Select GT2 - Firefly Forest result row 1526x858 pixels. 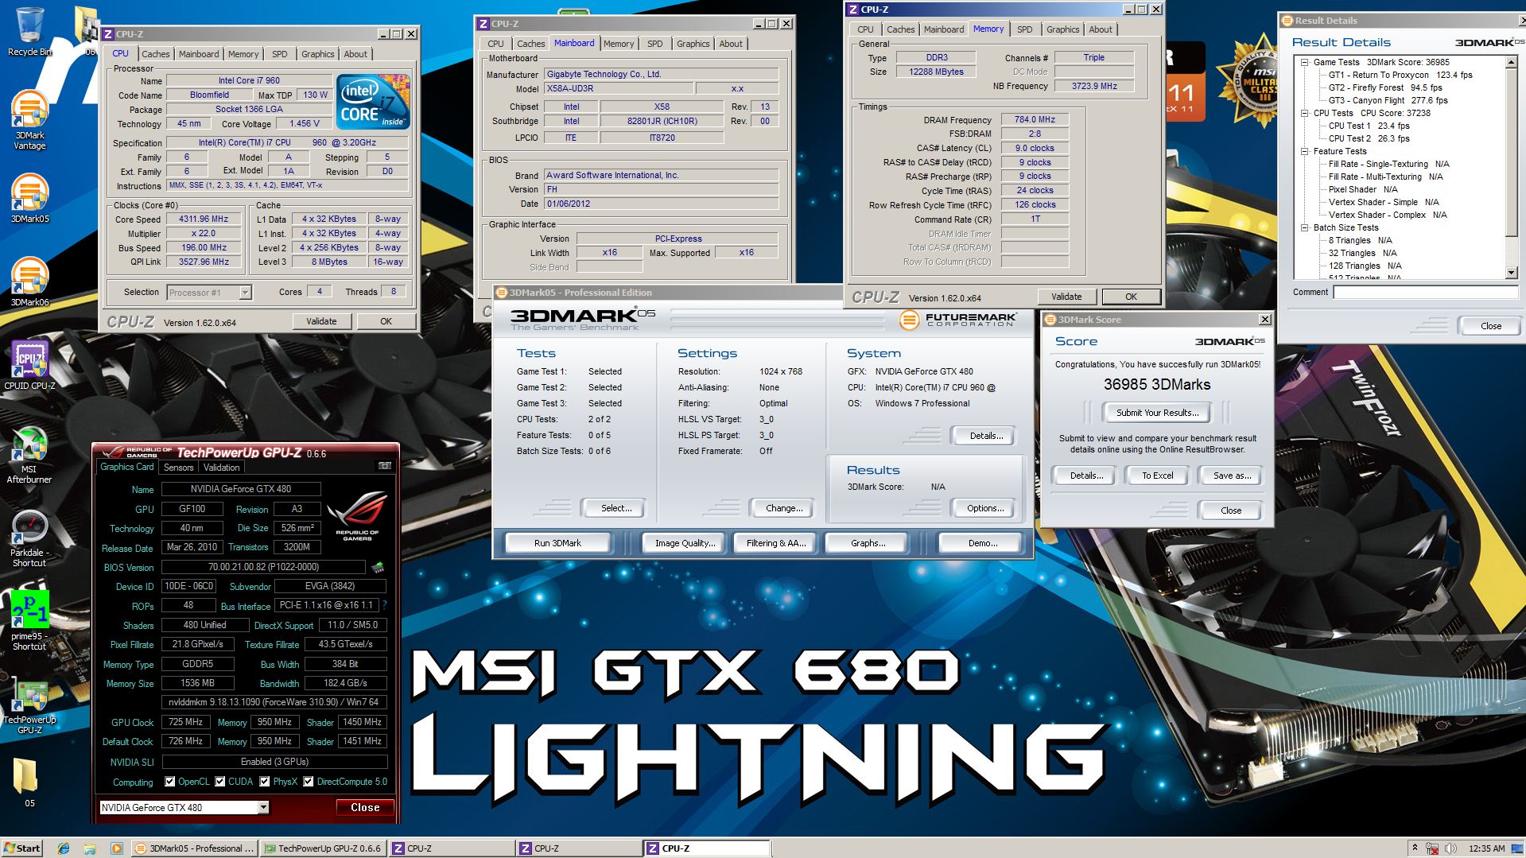point(1384,87)
